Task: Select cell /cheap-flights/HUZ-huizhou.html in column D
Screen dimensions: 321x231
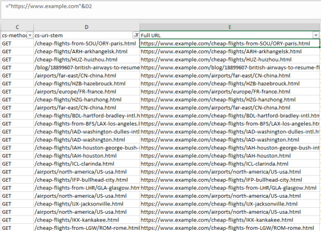Action: pyautogui.click(x=87, y=60)
